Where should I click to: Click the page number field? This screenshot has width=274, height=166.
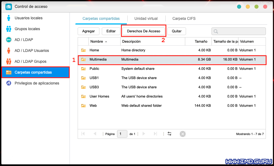pyautogui.click(x=122, y=134)
